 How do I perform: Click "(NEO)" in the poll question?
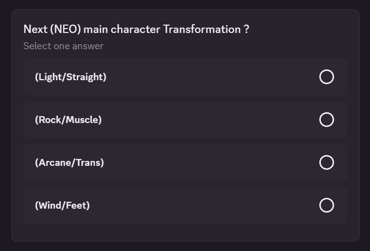pos(65,29)
